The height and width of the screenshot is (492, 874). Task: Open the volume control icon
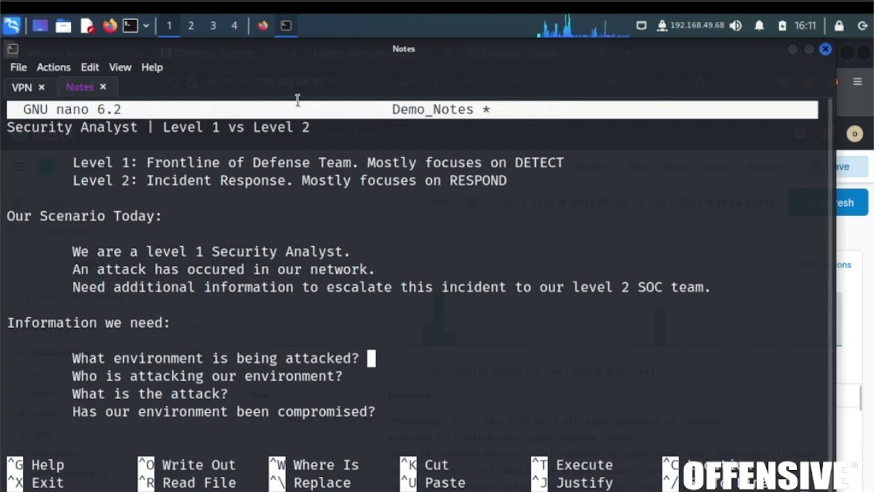pos(735,26)
